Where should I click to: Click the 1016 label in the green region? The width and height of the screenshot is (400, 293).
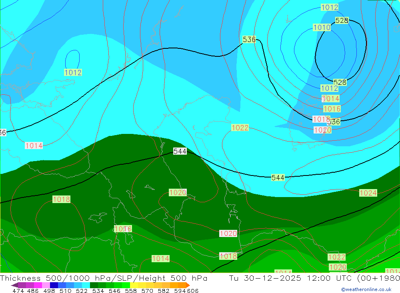(x=123, y=229)
